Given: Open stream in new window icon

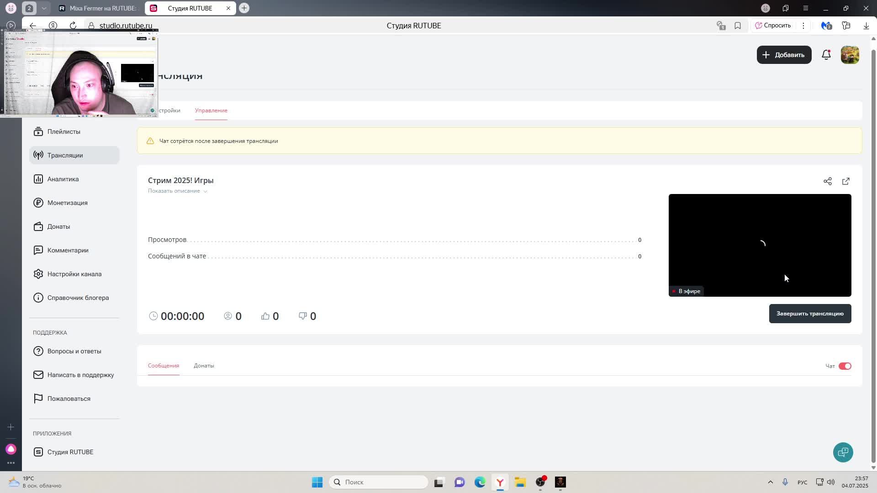Looking at the screenshot, I should [845, 181].
